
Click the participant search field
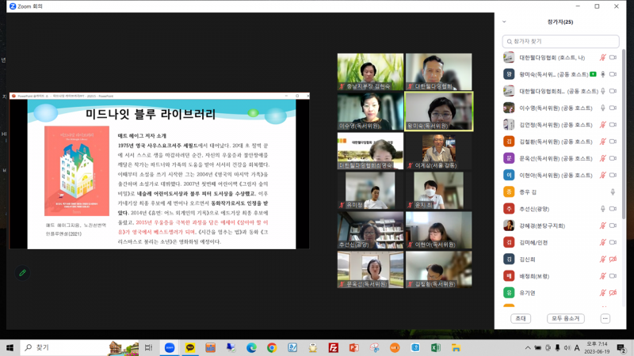560,41
